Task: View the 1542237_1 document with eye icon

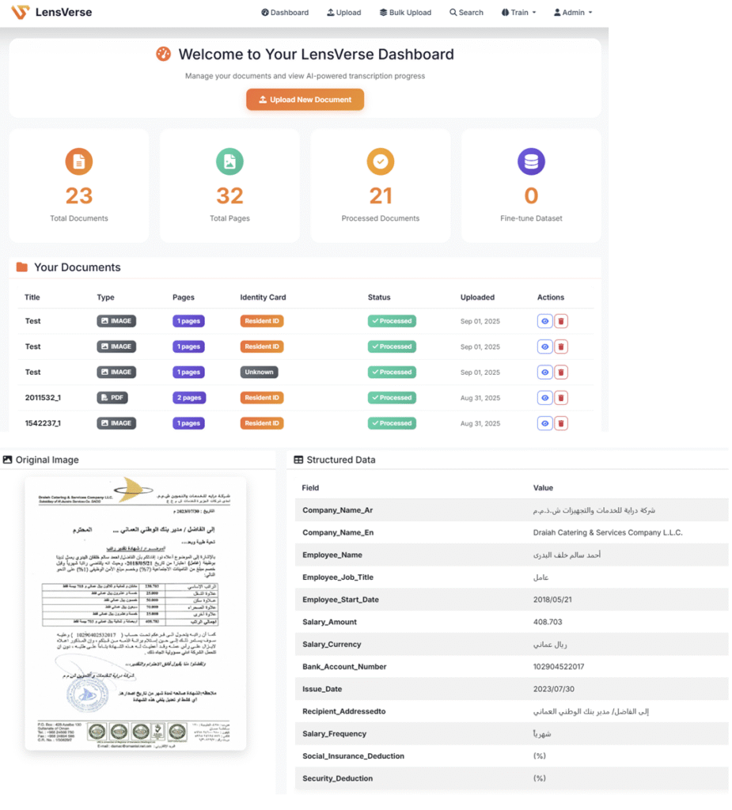Action: (x=545, y=423)
